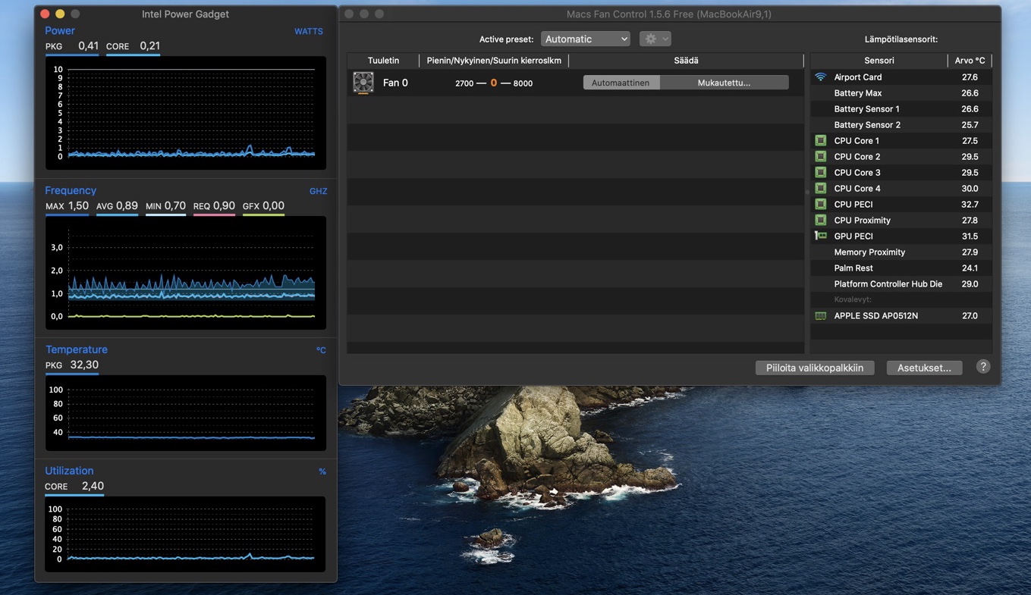Open the gear preset actions menu

[655, 39]
